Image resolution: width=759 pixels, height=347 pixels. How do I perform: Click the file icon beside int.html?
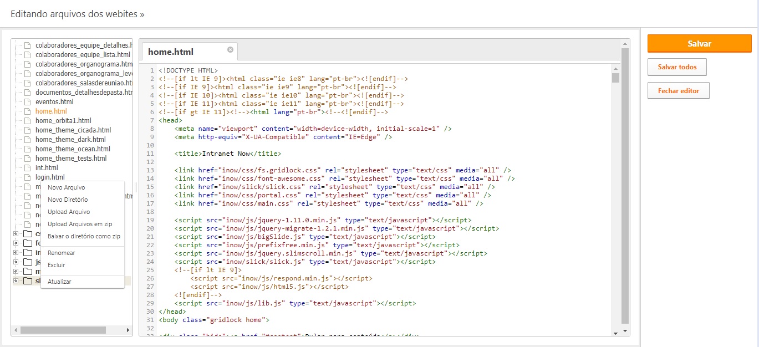point(28,168)
